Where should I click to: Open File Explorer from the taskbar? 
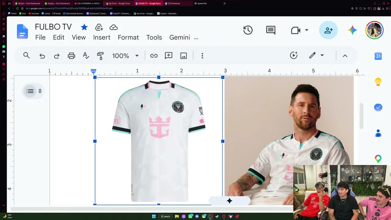(177, 216)
